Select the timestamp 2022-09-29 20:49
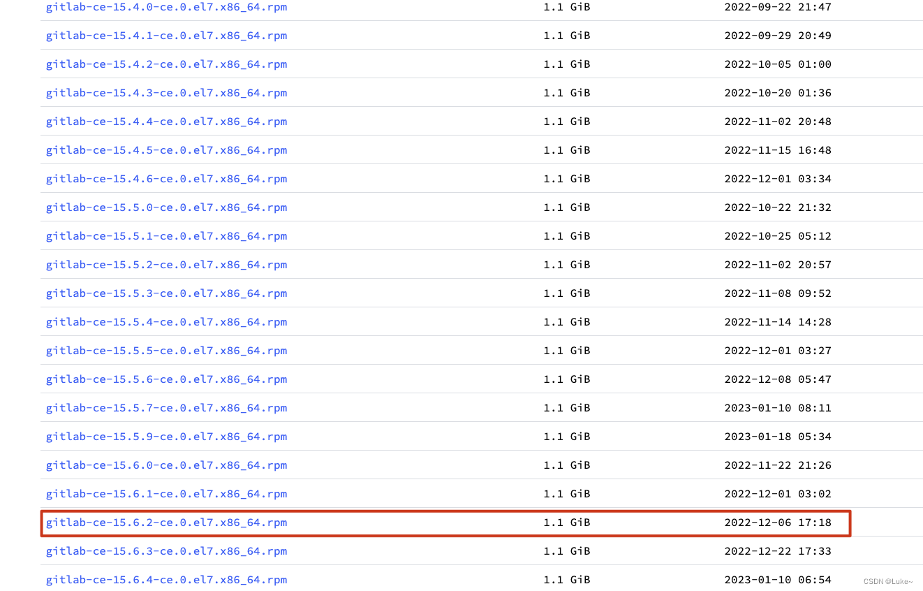Screen dimensions: 923x591 778,36
